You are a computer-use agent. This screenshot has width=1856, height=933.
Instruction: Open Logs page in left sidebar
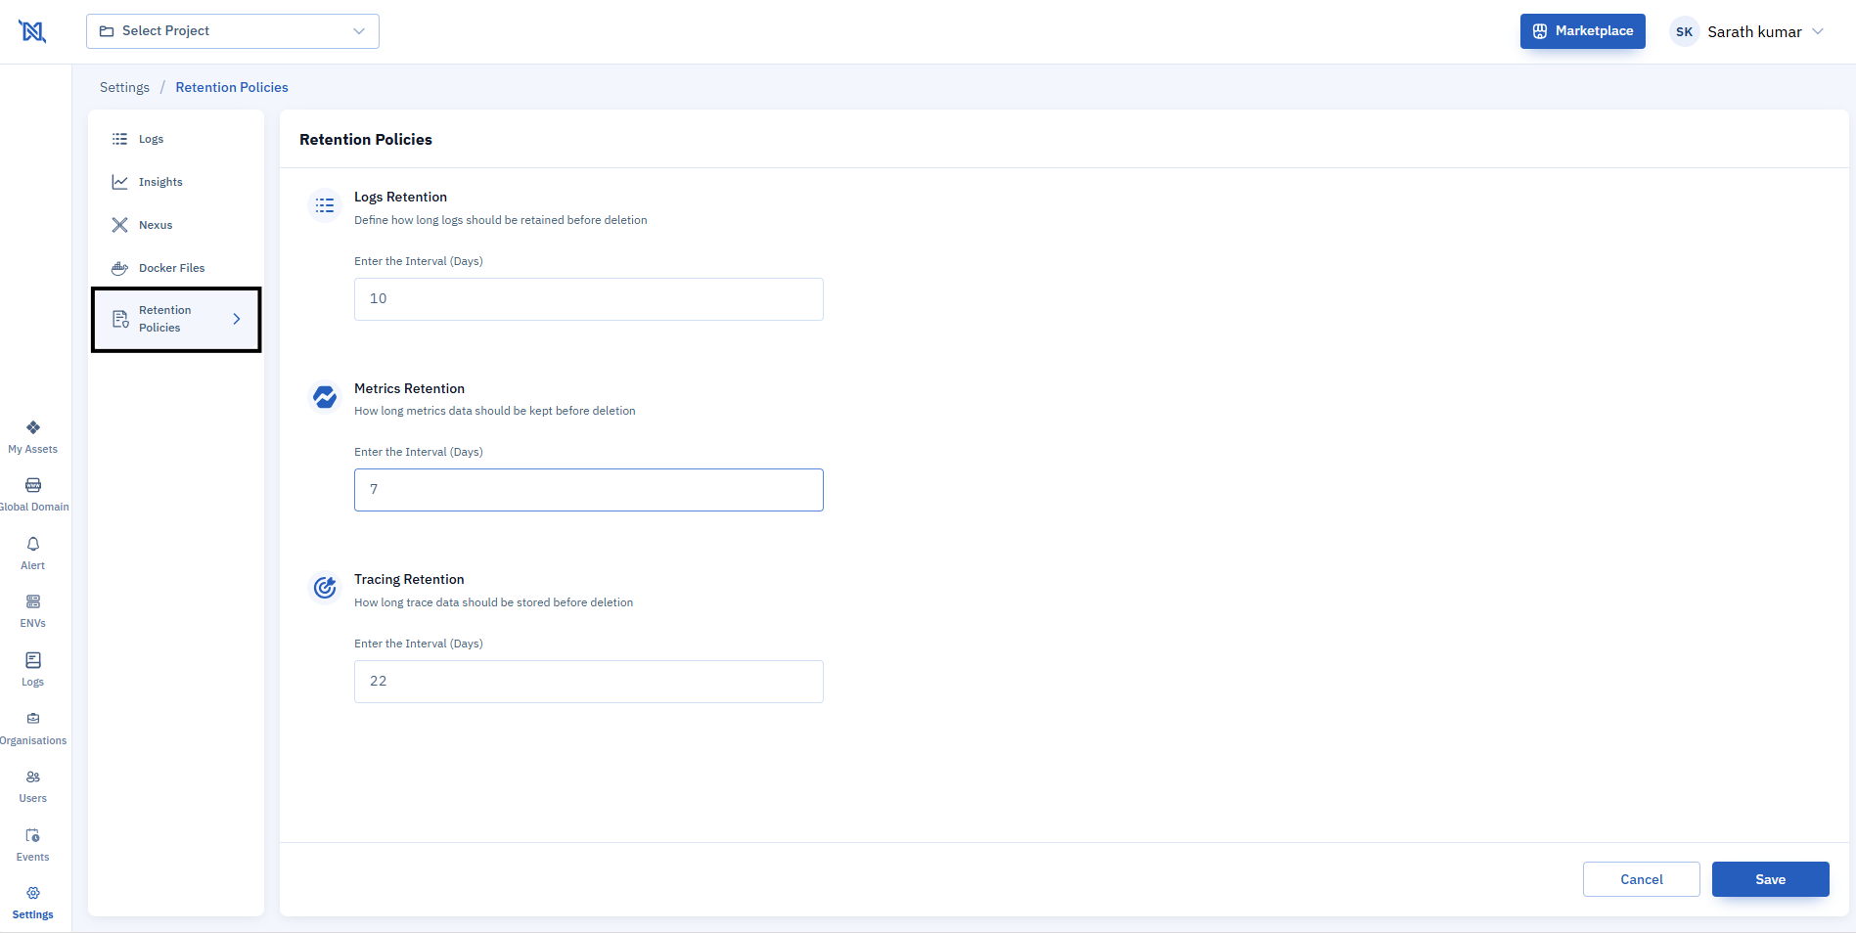tap(33, 670)
